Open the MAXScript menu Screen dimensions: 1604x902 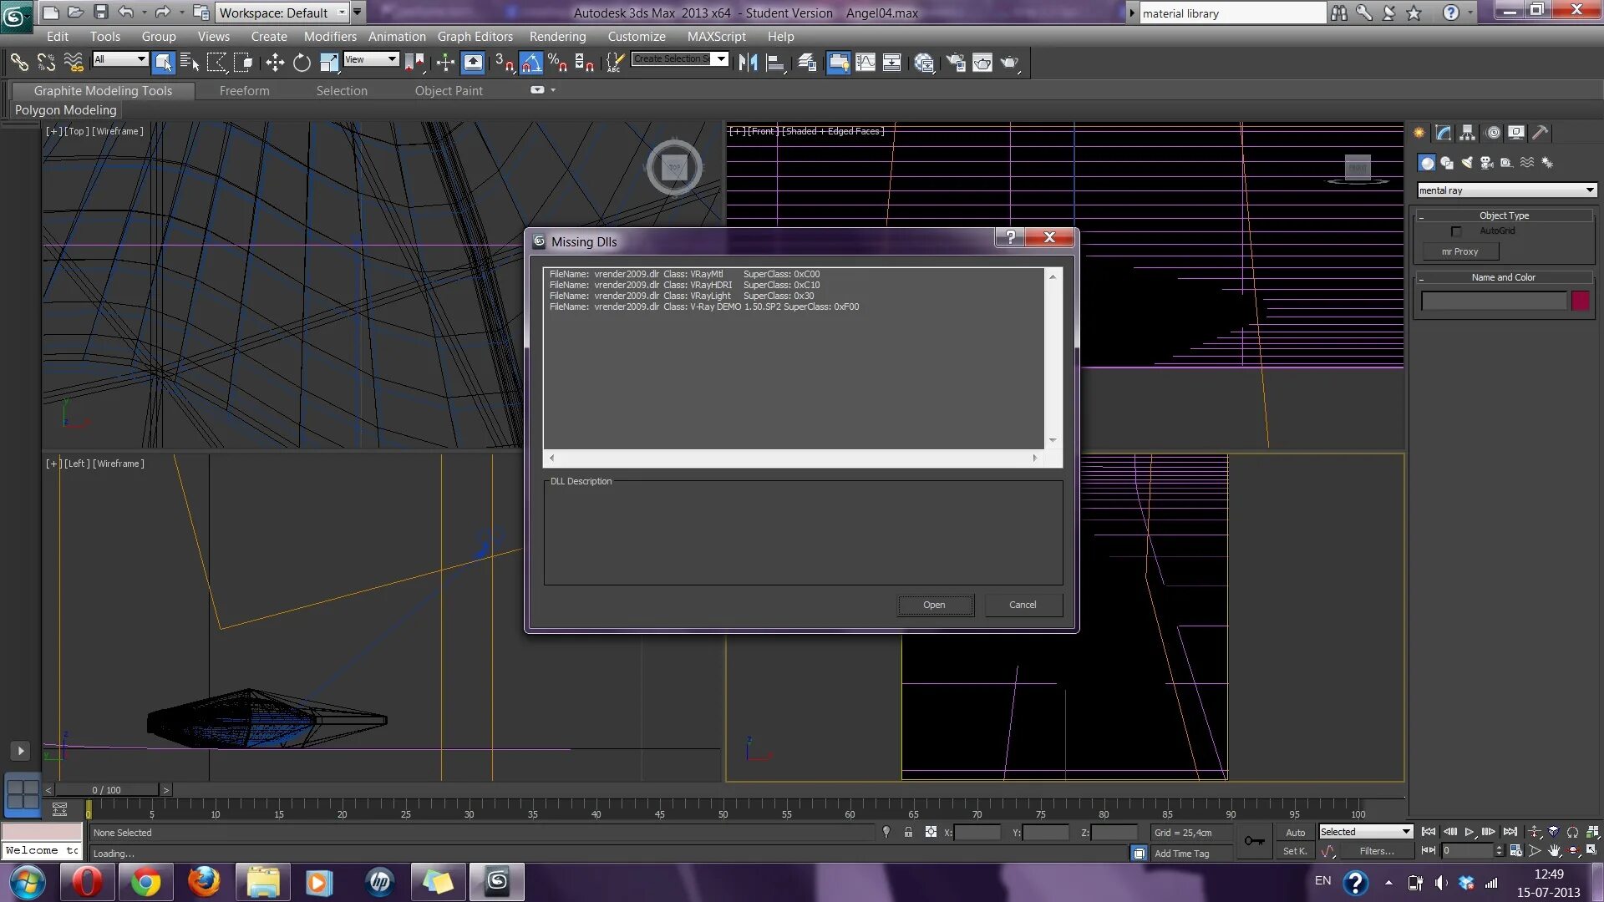pyautogui.click(x=716, y=37)
